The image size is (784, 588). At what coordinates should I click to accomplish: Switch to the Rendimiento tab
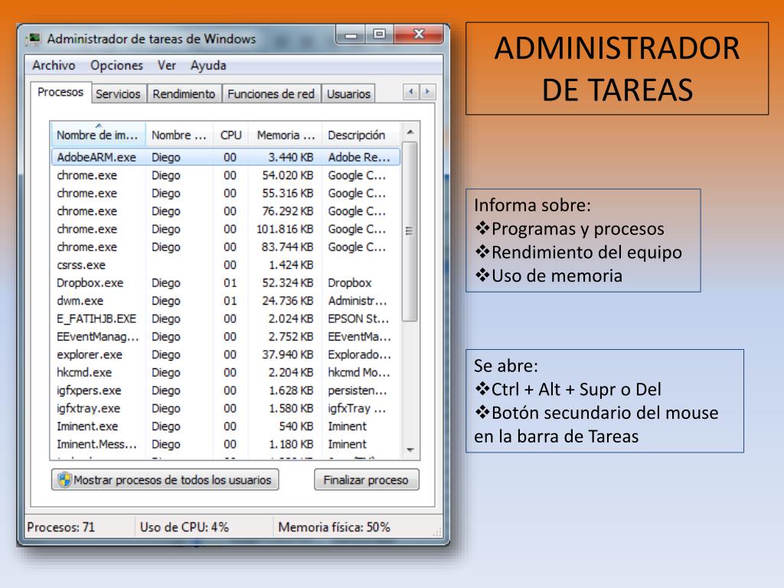(184, 94)
